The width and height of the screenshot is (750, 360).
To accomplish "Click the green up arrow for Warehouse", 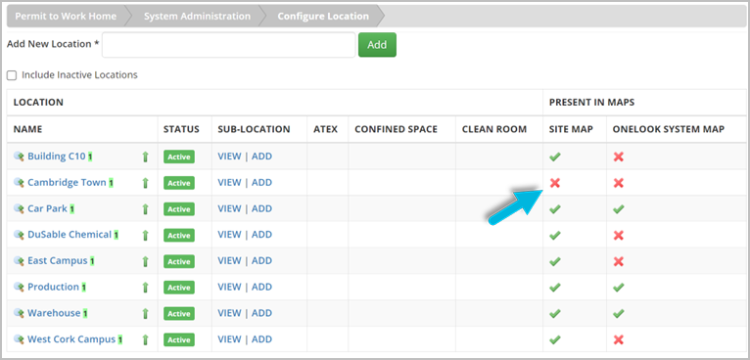I will [146, 314].
